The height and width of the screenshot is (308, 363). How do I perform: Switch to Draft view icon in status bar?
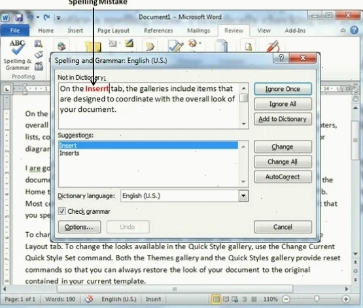pos(254,299)
